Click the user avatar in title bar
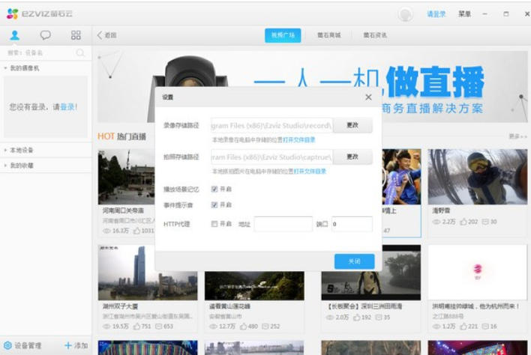 [x=406, y=14]
